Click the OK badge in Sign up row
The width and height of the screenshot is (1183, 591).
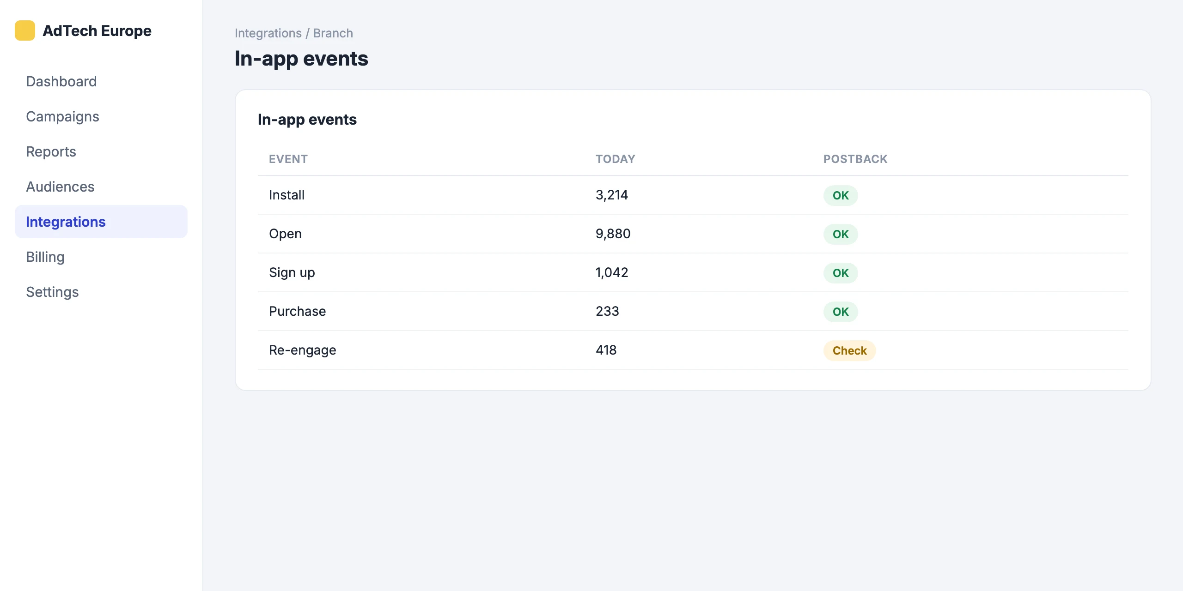[841, 273]
